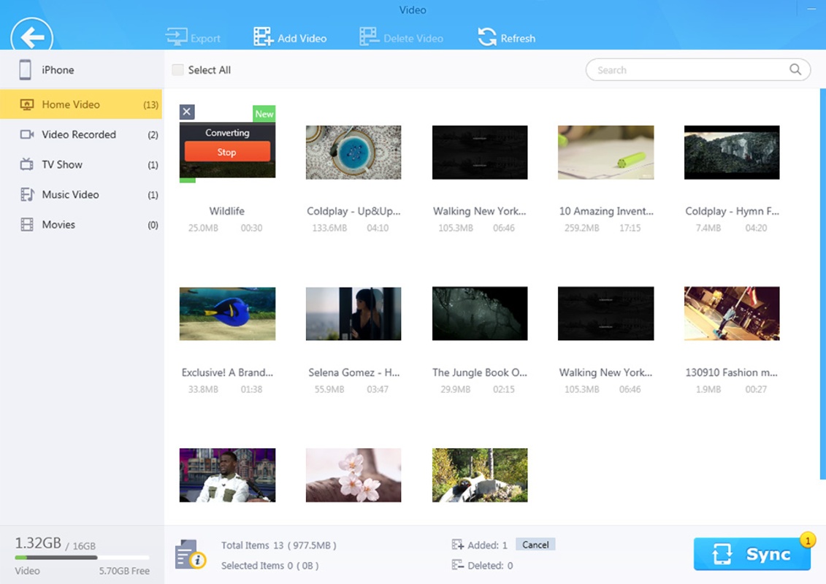Click the Add Video toolbar icon

[263, 37]
